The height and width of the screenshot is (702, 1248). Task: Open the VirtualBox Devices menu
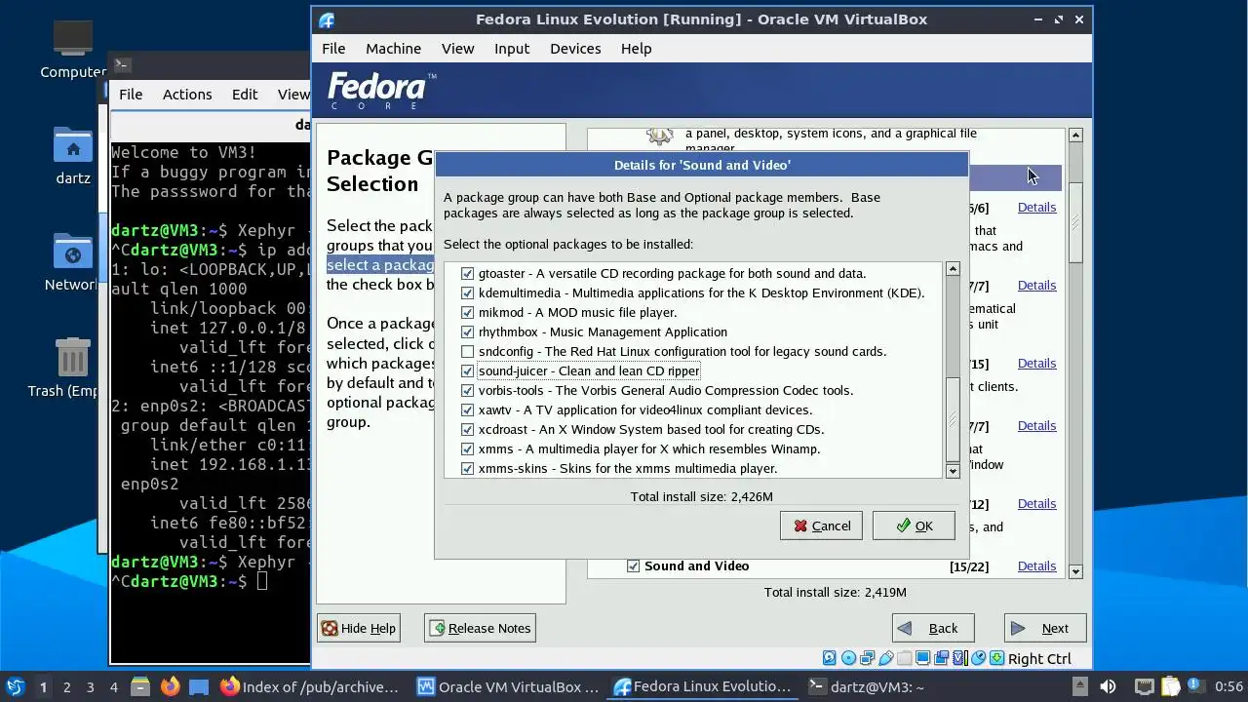pos(575,48)
